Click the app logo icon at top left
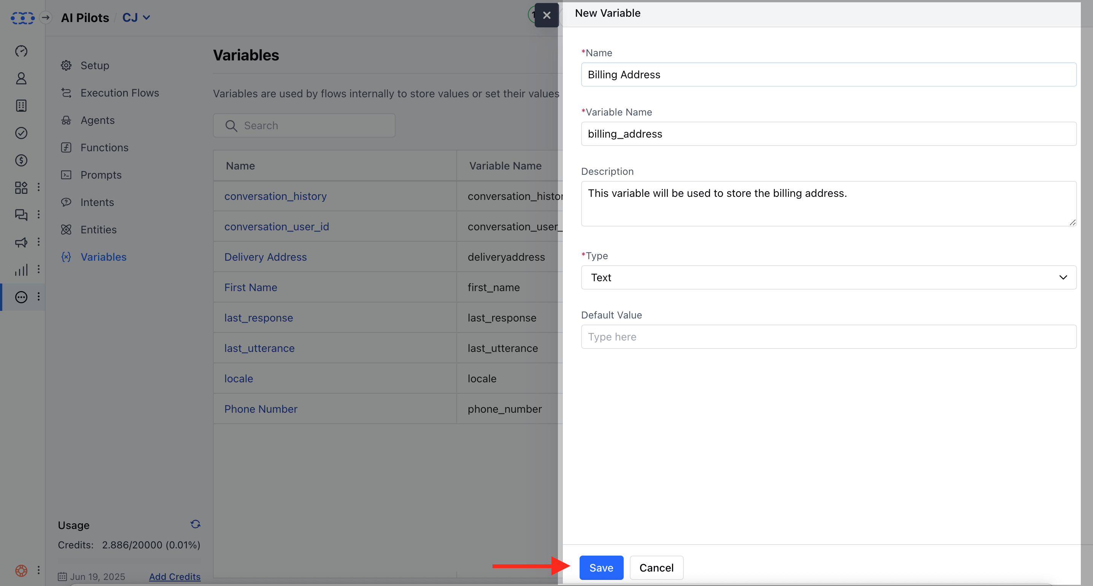Screen dimensions: 1093x586 click(22, 18)
